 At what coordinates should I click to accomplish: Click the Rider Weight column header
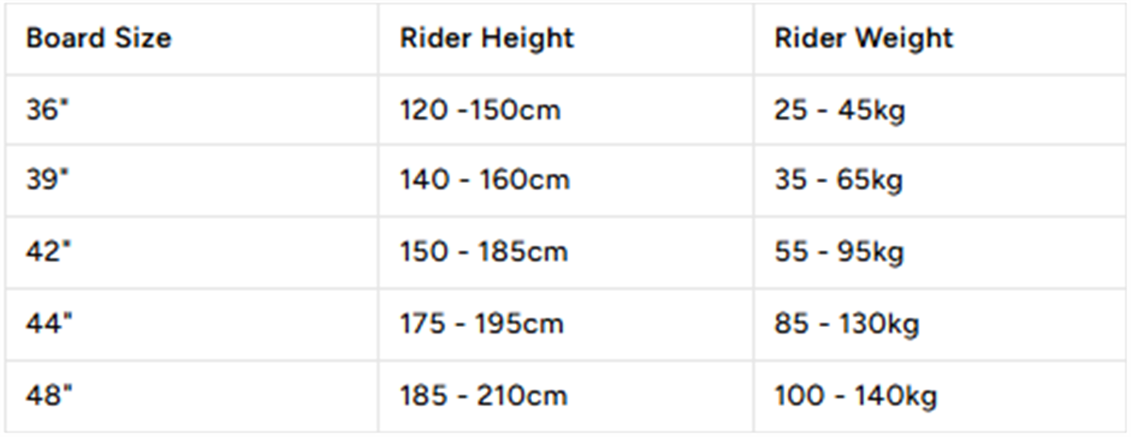tap(864, 39)
